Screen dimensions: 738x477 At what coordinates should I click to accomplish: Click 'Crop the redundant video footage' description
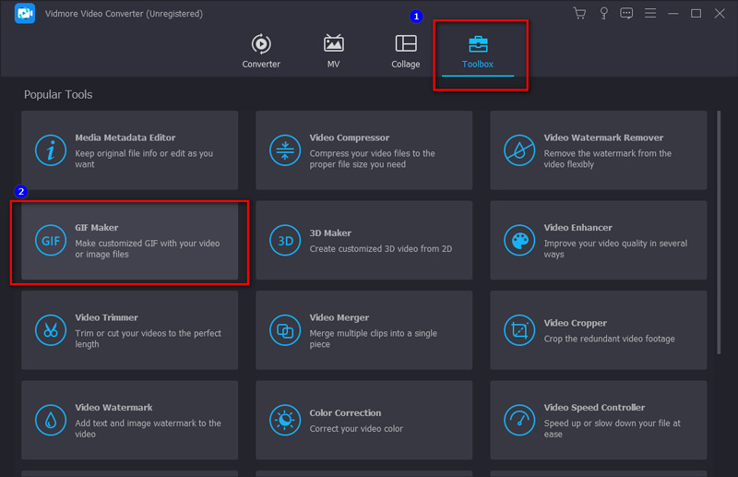coord(609,339)
